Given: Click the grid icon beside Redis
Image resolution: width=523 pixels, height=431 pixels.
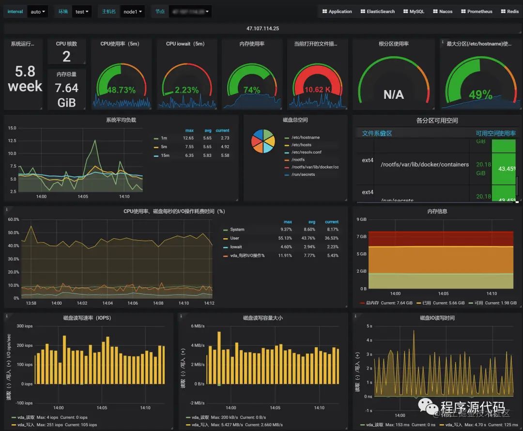Looking at the screenshot, I should pos(503,11).
